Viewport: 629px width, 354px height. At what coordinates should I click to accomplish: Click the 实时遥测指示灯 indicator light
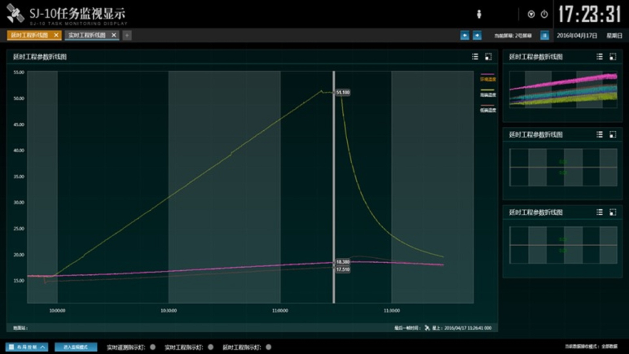click(x=153, y=347)
